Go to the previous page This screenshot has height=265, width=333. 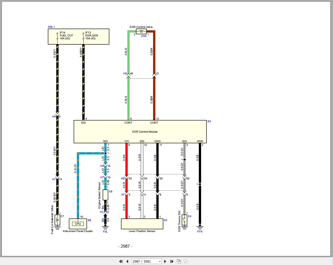pyautogui.click(x=127, y=261)
